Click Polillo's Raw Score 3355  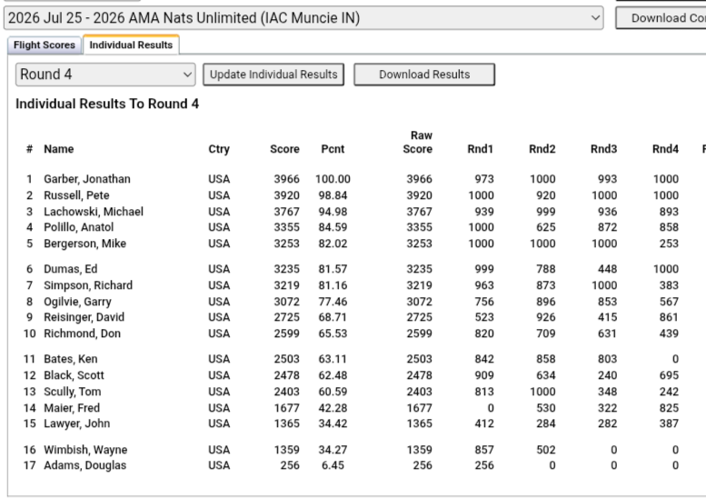point(419,227)
